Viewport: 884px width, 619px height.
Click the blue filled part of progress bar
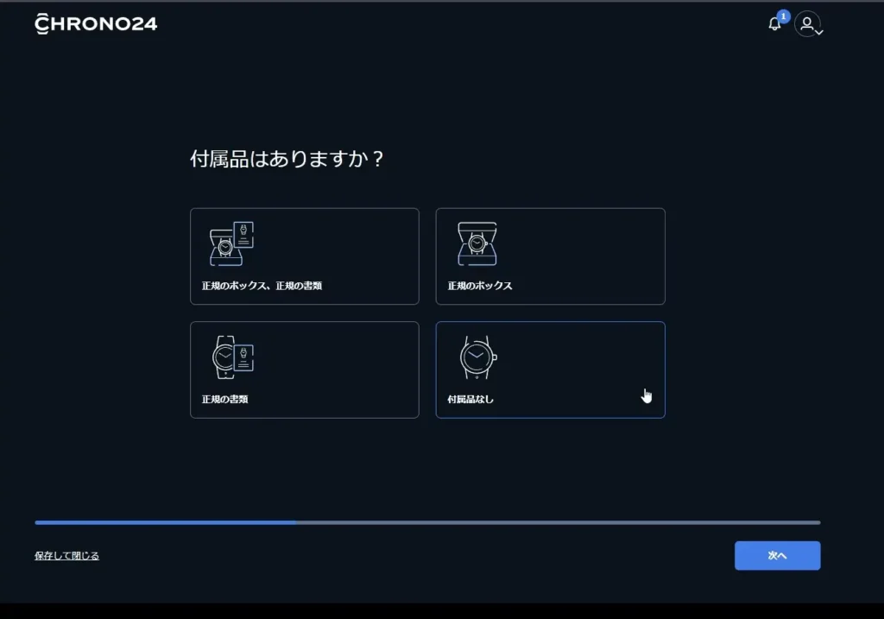point(164,522)
